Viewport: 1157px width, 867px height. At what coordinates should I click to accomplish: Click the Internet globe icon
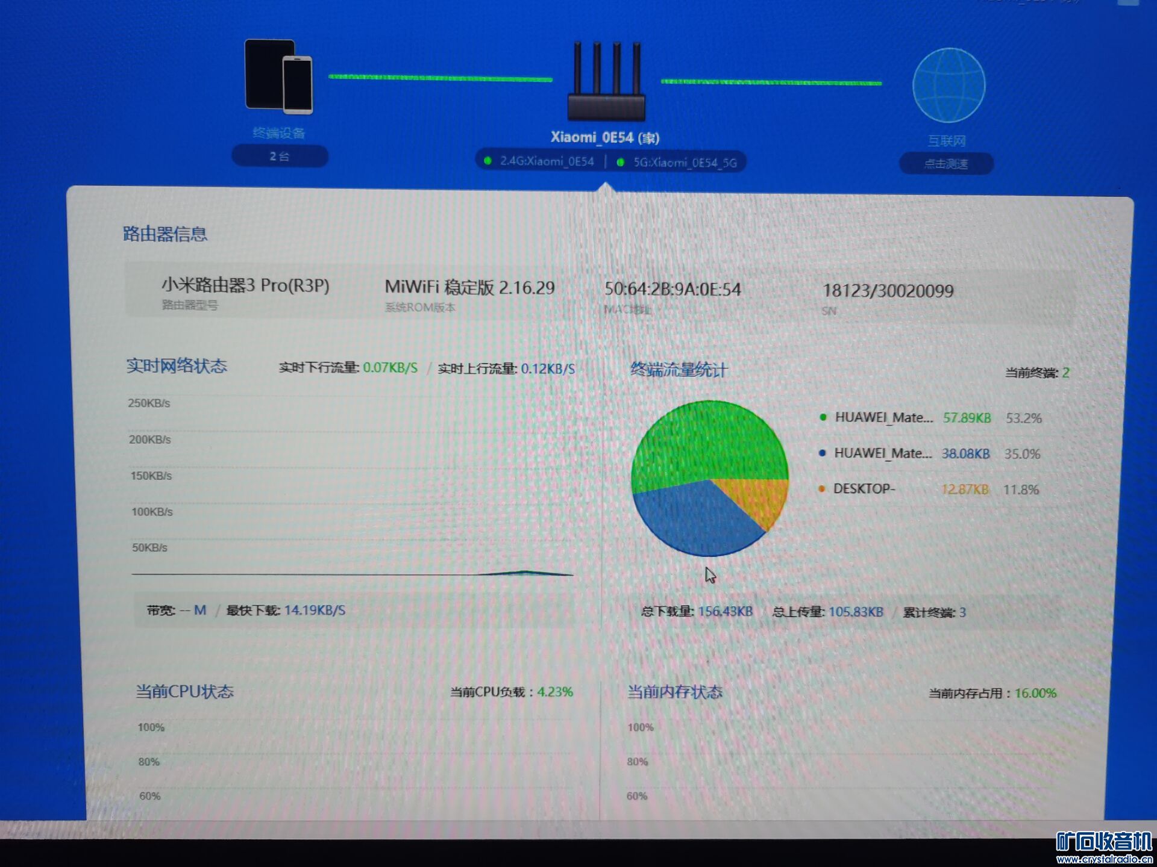click(x=948, y=85)
